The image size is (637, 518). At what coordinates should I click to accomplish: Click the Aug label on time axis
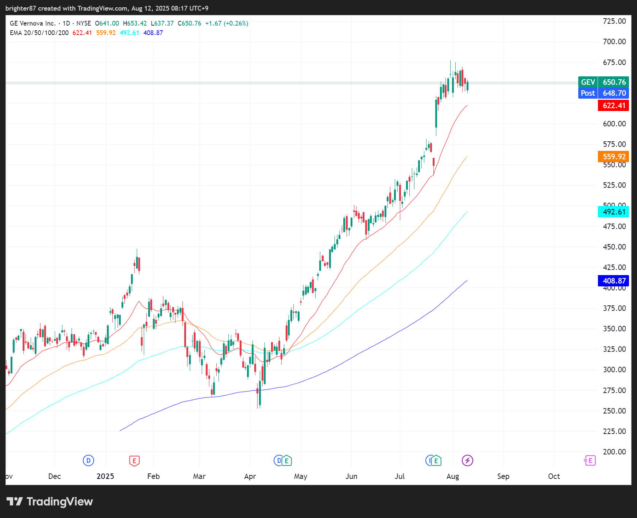pyautogui.click(x=452, y=476)
